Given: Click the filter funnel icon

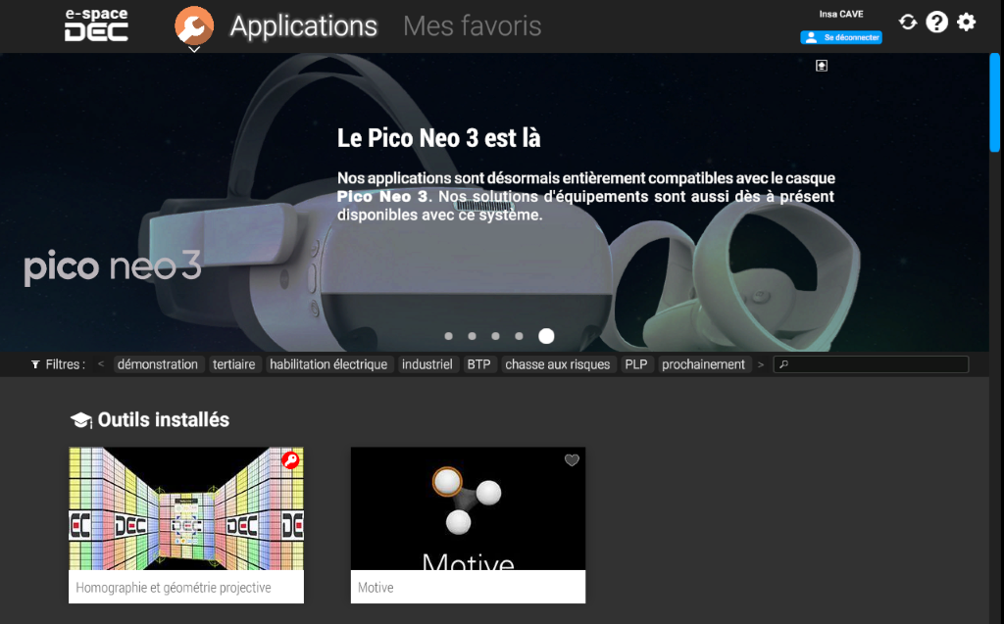Looking at the screenshot, I should click(35, 364).
